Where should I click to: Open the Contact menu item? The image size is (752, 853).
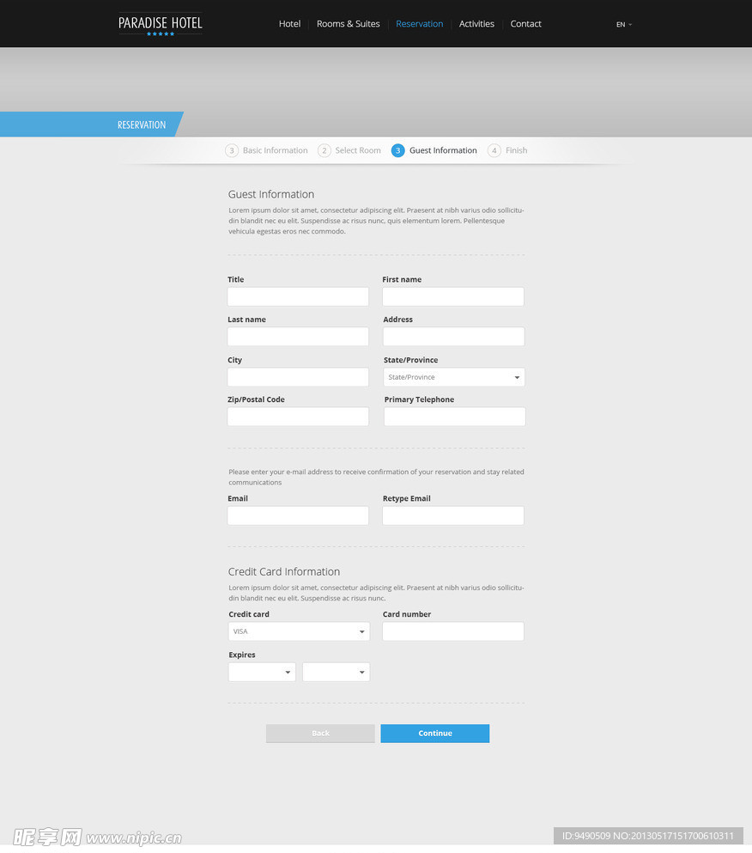click(525, 24)
